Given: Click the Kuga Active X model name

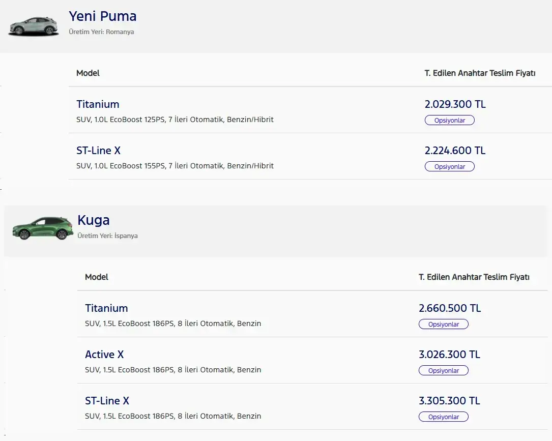Looking at the screenshot, I should point(105,355).
